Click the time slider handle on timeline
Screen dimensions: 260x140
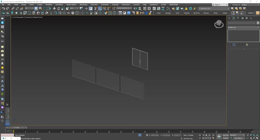tap(16, 128)
